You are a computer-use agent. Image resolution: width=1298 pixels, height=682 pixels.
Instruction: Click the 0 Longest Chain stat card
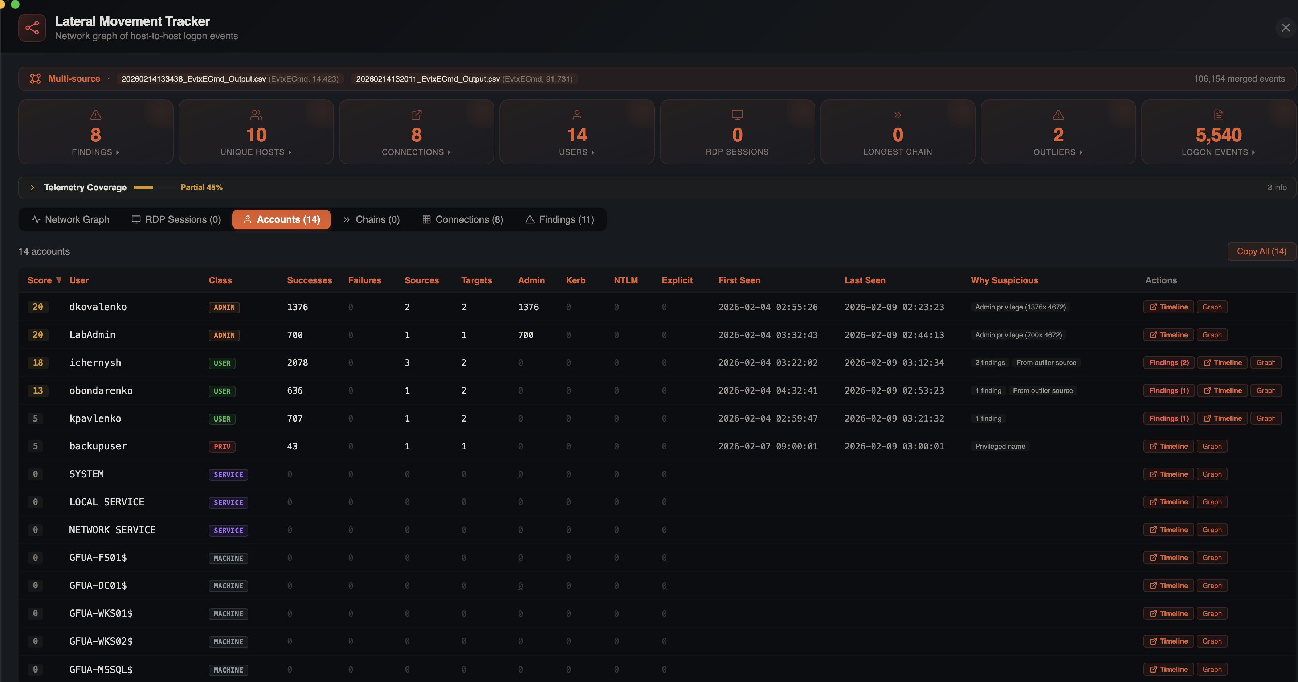coord(897,131)
